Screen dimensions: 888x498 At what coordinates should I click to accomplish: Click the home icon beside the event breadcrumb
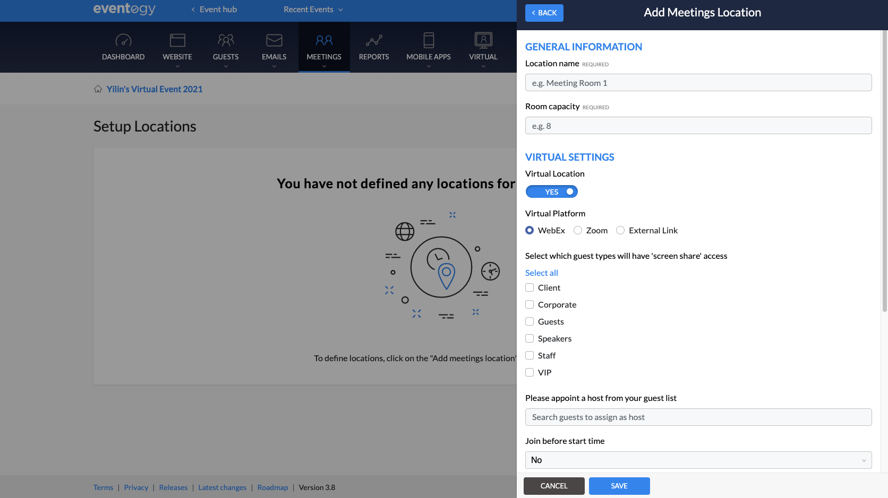[98, 89]
